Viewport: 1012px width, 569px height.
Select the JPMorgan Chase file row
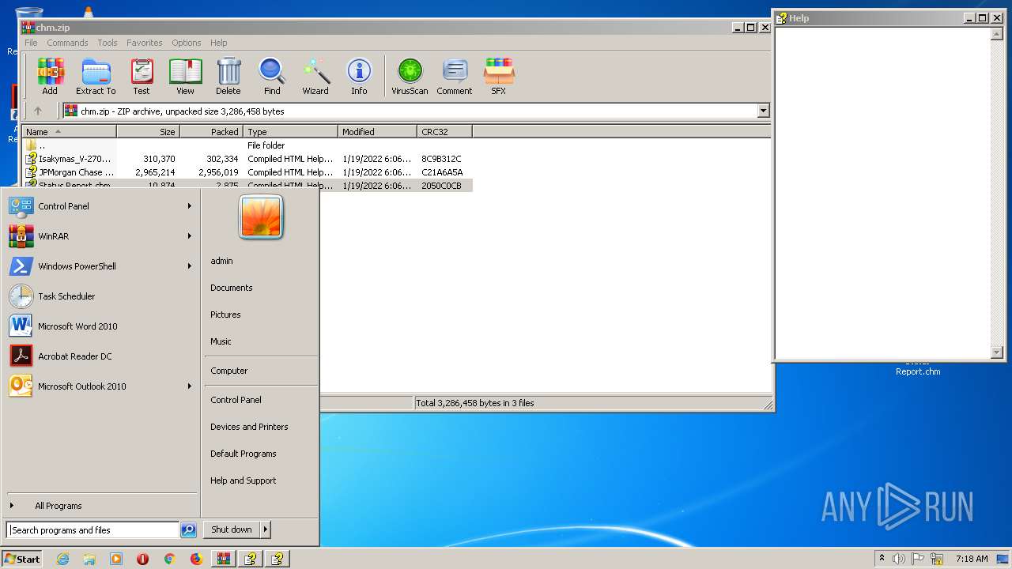[x=247, y=172]
